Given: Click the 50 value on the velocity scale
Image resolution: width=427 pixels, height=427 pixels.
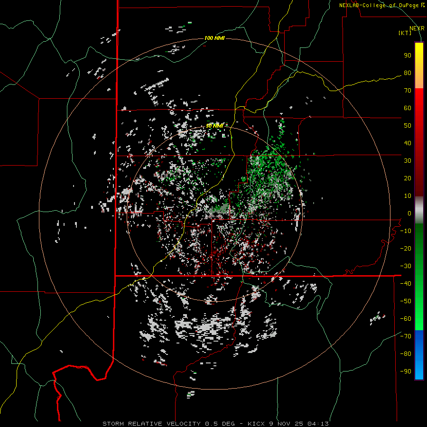Looking at the screenshot, I should pyautogui.click(x=408, y=126).
